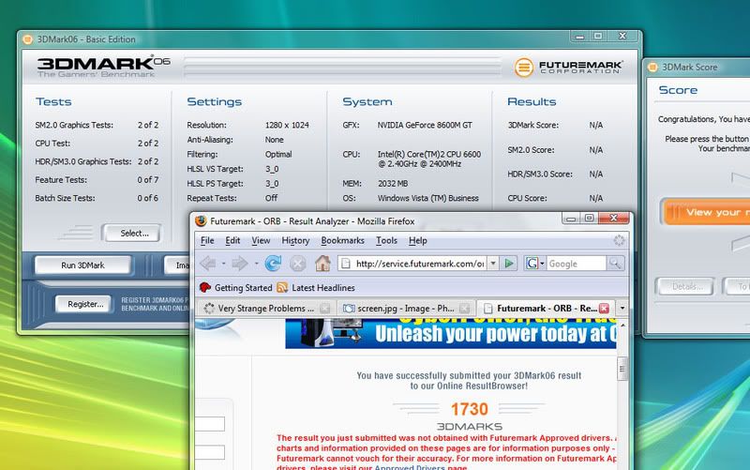Viewport: 750px width, 470px height.
Task: Open the File menu in Firefox
Action: click(x=207, y=240)
